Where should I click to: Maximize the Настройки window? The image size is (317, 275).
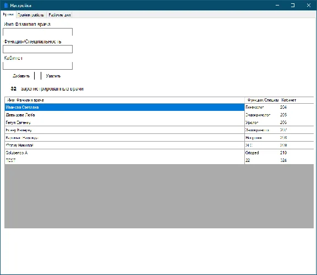click(293, 5)
